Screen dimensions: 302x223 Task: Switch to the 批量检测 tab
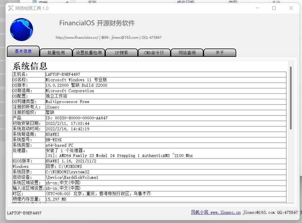click(x=56, y=53)
